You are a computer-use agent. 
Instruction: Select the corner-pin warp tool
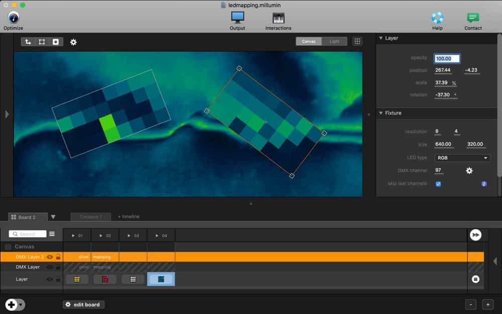coord(28,42)
